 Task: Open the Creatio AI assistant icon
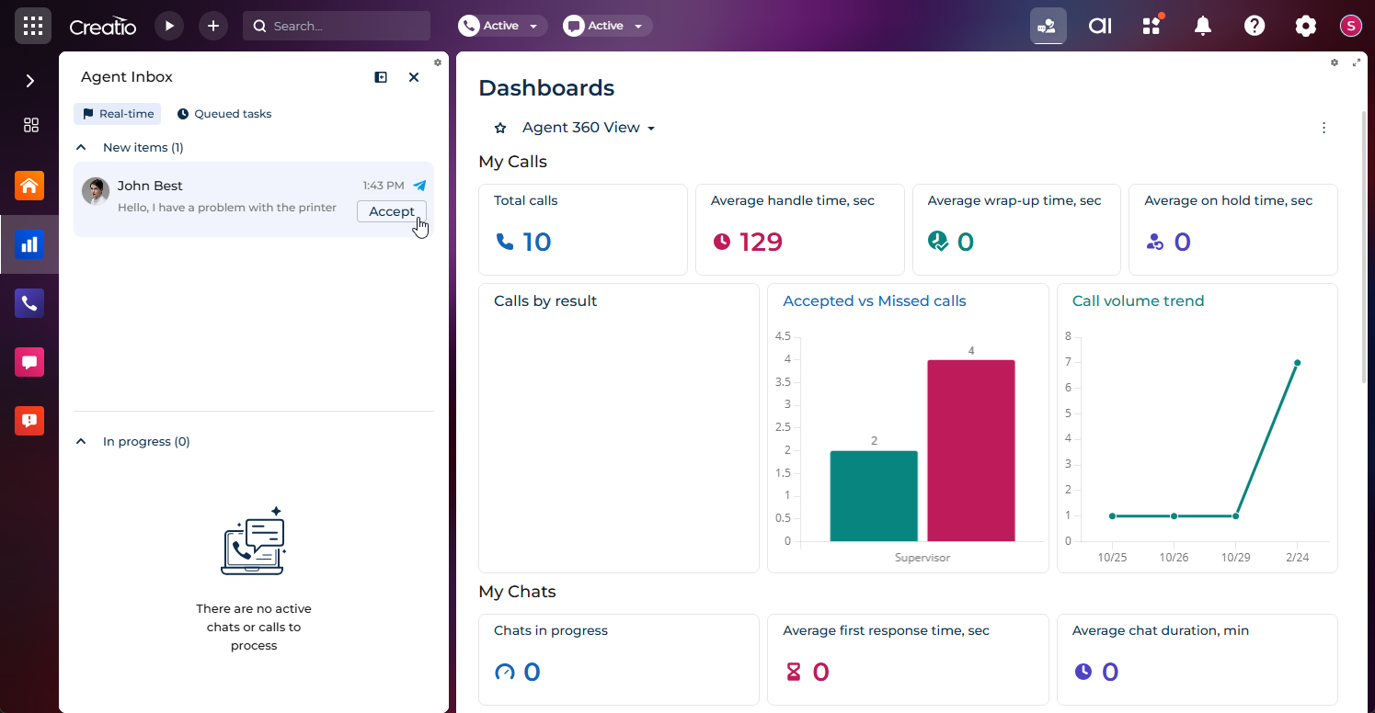click(x=1100, y=26)
